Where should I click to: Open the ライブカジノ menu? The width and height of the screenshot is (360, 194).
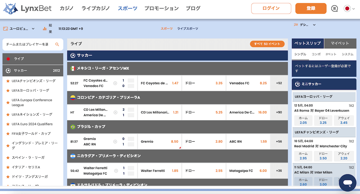coord(95,9)
